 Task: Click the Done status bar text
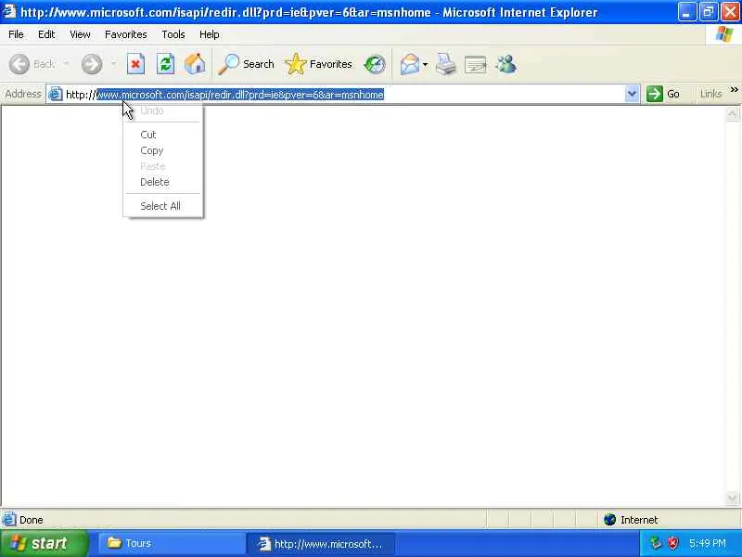click(x=32, y=520)
